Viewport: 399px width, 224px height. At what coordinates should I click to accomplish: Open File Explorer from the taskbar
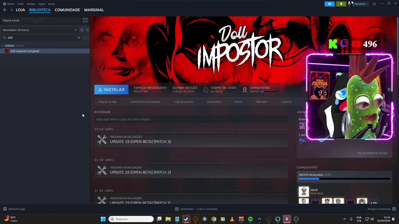(168, 219)
